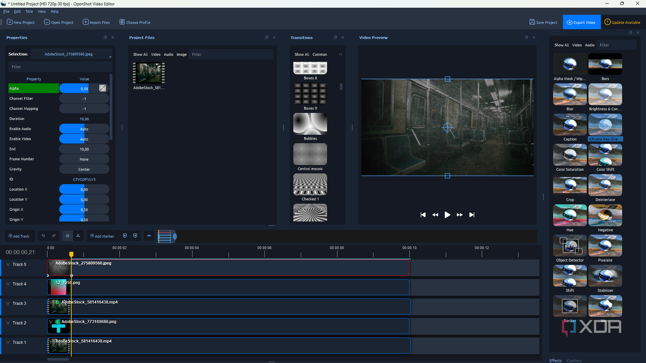This screenshot has height=363, width=646.
Task: Enable snapping with the magnet icon
Action: 67,236
